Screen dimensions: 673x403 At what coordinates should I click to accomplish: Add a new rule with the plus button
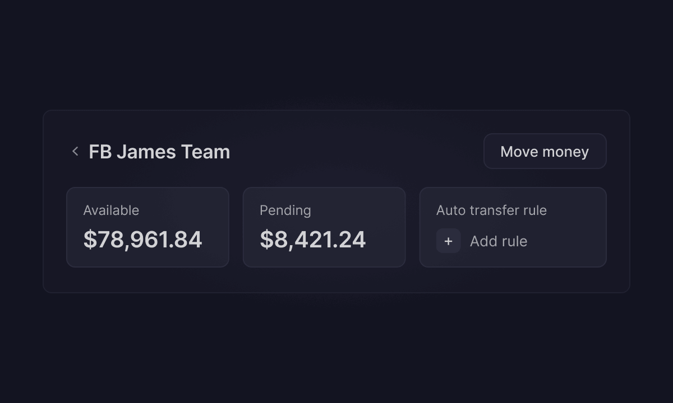(449, 241)
